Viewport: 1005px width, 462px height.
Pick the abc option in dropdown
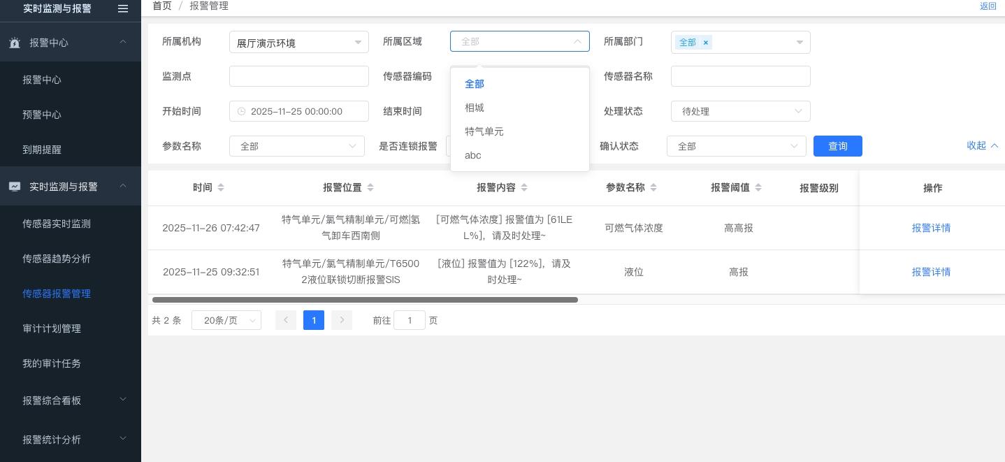pos(473,155)
